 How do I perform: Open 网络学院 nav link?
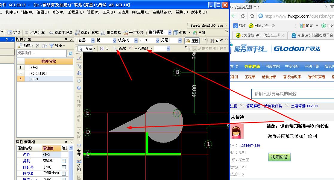pos(272,66)
